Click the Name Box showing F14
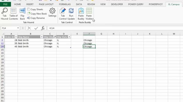183x102 pixels. (x=9, y=28)
